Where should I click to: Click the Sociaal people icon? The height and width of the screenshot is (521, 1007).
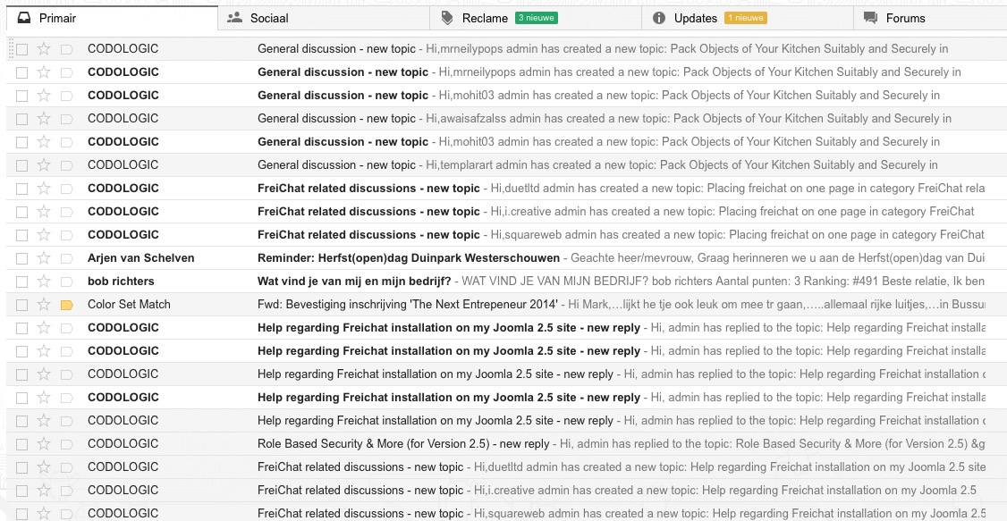tap(234, 18)
